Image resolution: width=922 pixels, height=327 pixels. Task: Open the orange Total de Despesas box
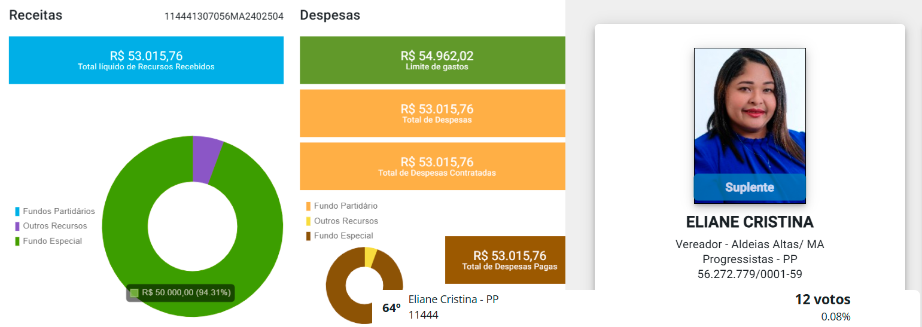pyautogui.click(x=432, y=113)
